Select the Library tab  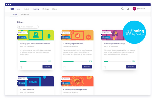[x=14, y=14]
